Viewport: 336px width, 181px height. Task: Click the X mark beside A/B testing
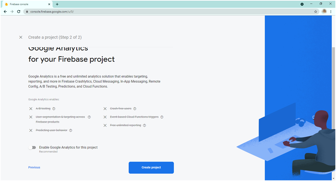(x=31, y=108)
